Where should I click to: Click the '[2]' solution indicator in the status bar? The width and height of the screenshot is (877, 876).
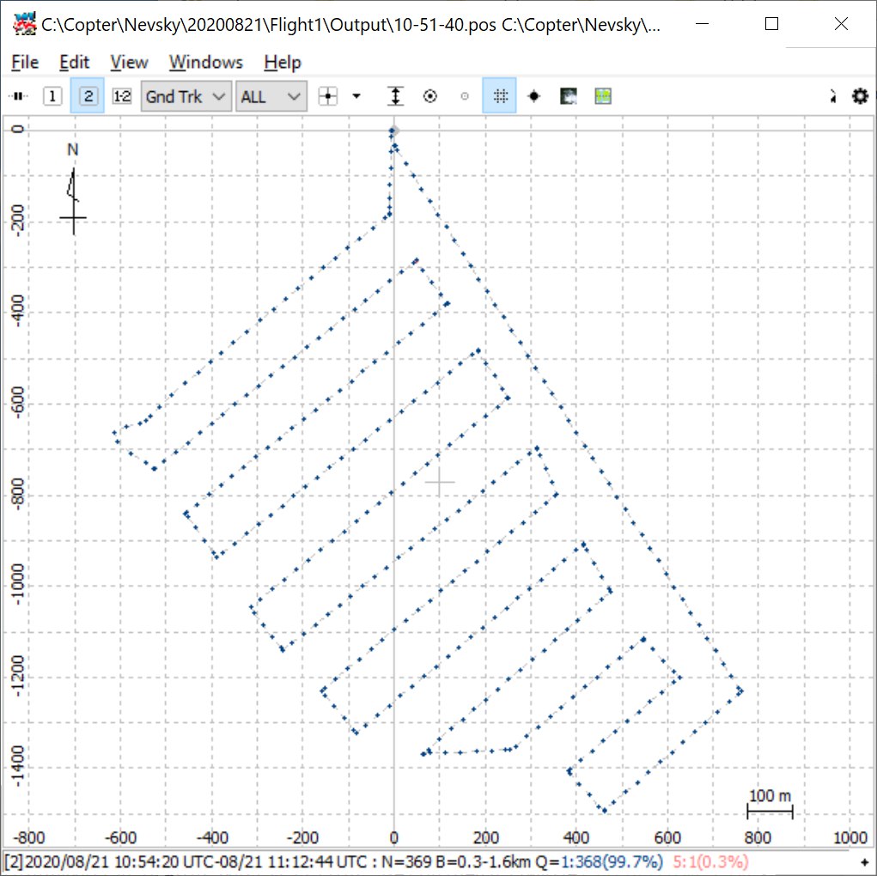point(14,862)
